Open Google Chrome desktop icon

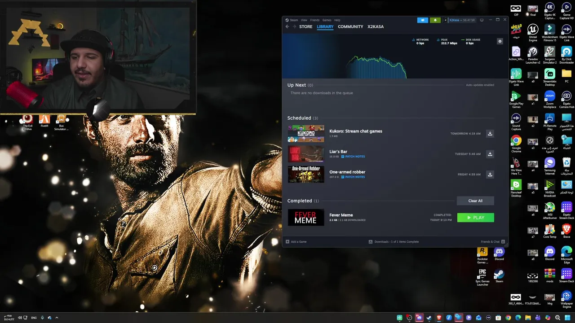(x=516, y=144)
